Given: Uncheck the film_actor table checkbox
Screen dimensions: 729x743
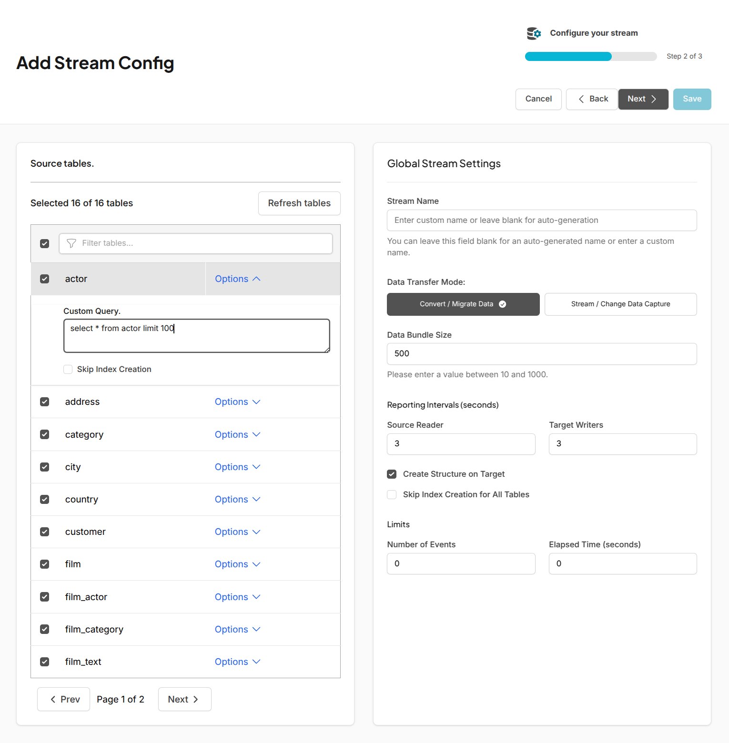Looking at the screenshot, I should point(44,596).
